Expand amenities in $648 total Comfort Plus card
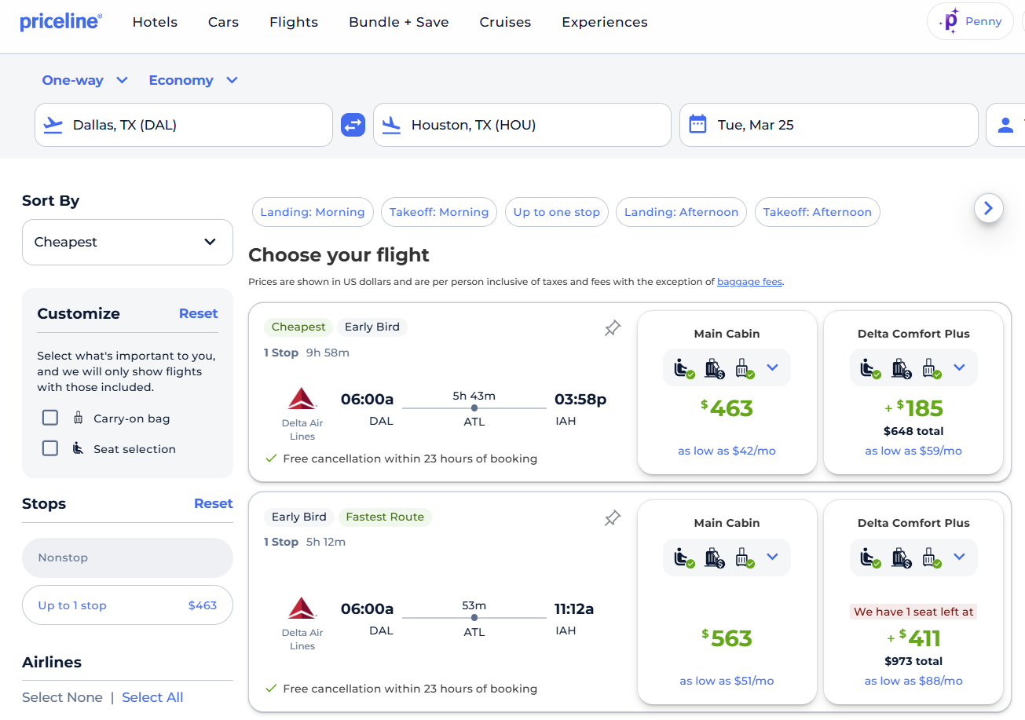The width and height of the screenshot is (1025, 720). coord(959,367)
